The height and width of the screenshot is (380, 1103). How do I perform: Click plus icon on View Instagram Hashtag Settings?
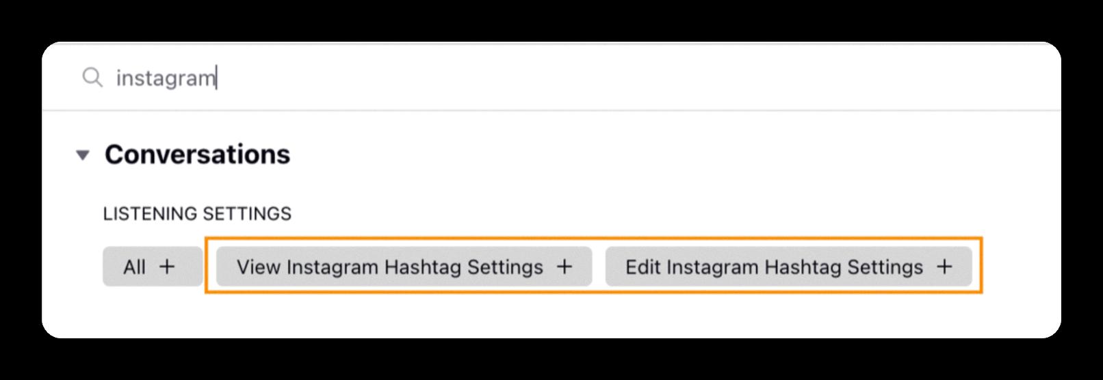(565, 267)
